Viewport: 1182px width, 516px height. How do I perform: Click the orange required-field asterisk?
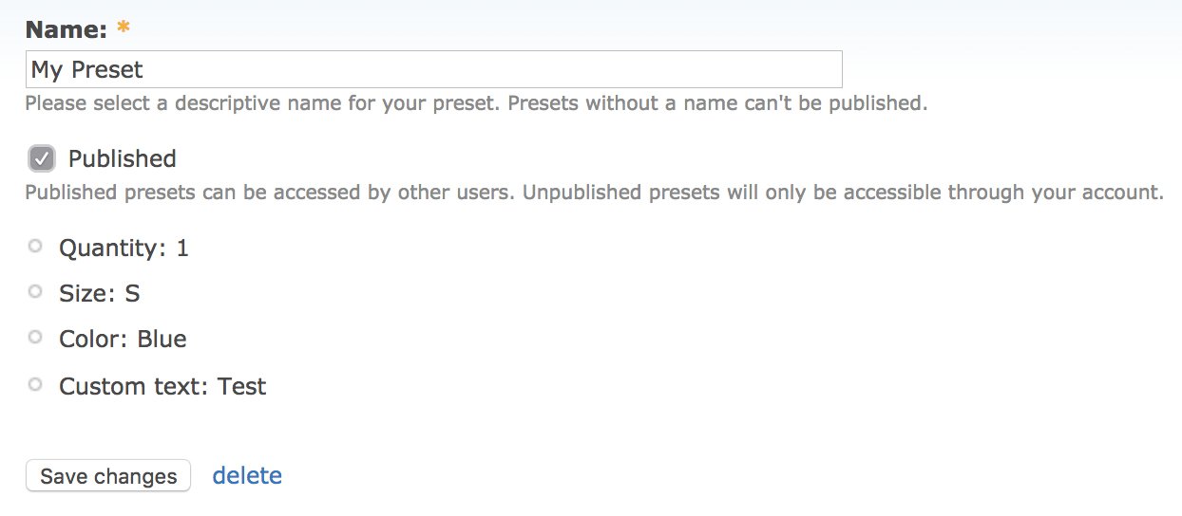pyautogui.click(x=123, y=29)
